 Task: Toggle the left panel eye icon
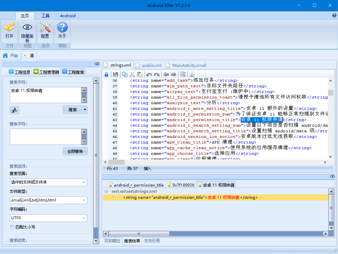97,64
